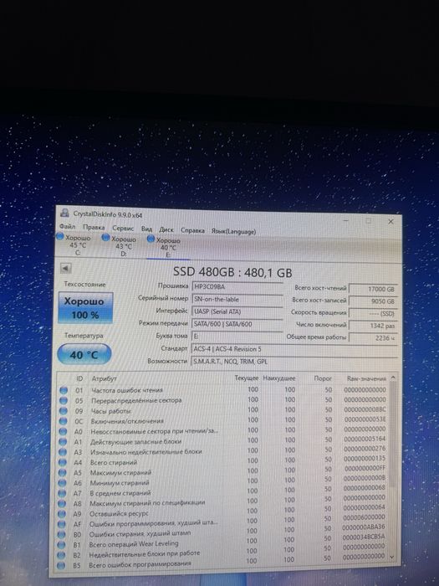Click the Raw-значения column header
Image resolution: width=439 pixels, height=586 pixels.
(x=366, y=378)
